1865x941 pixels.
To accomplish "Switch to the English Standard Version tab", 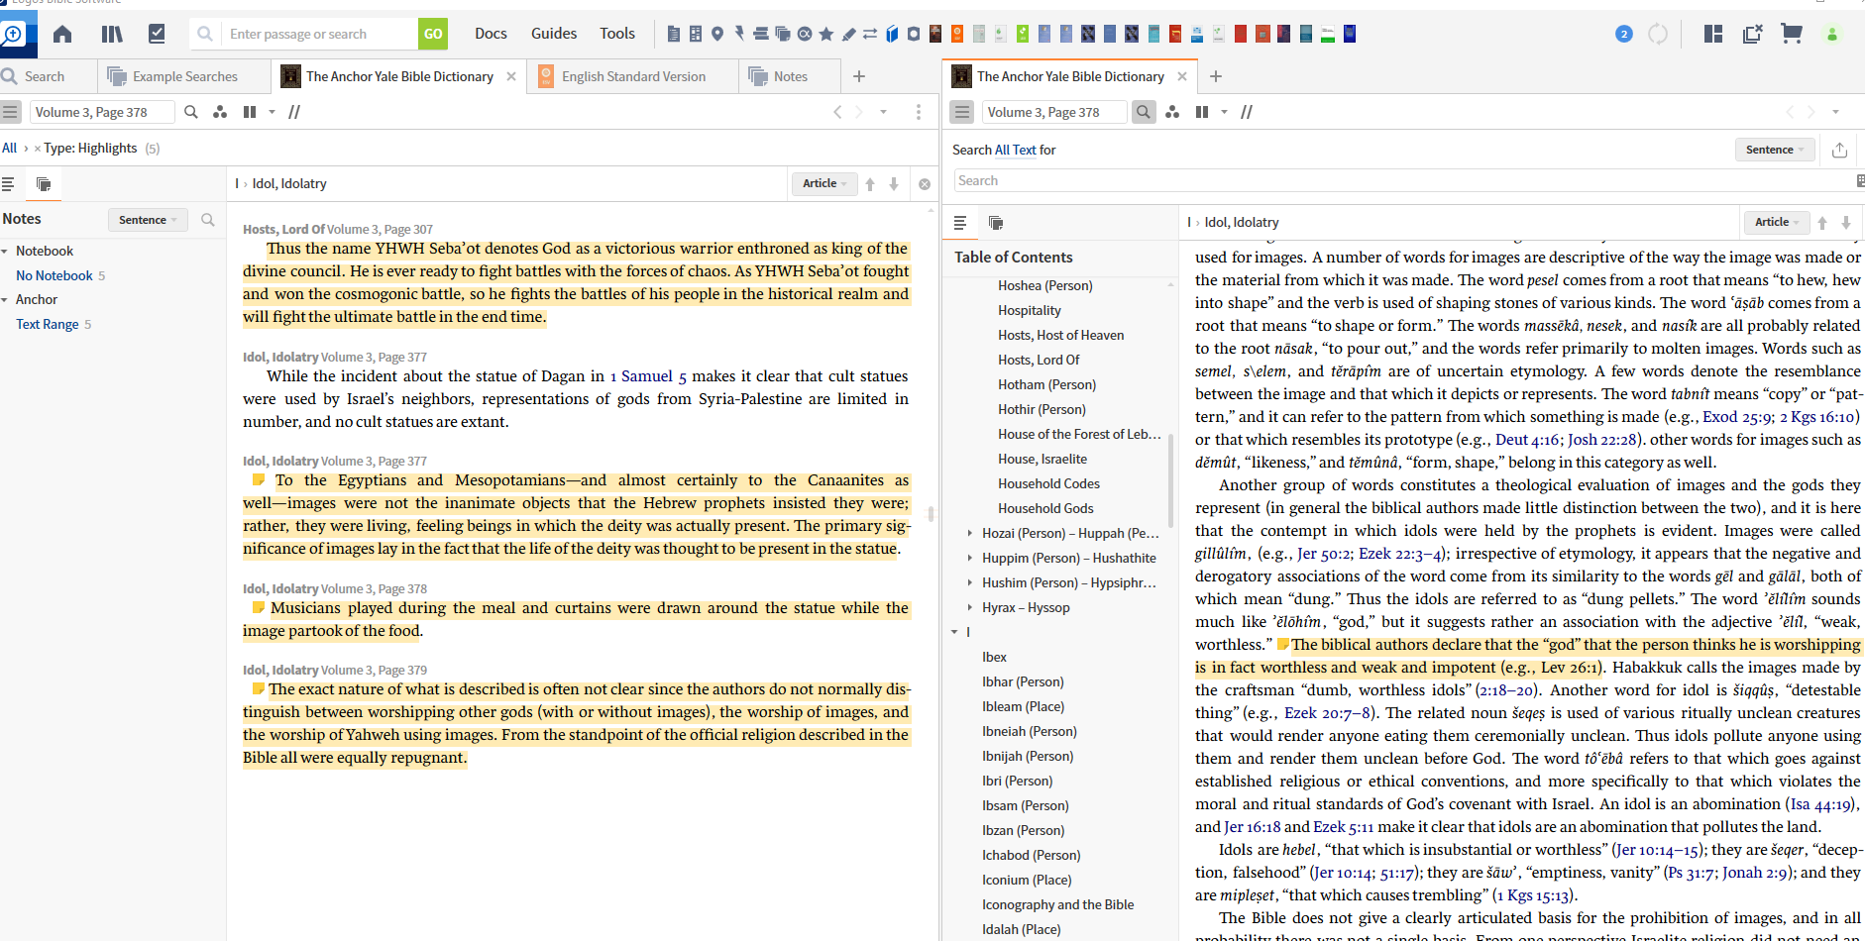I will click(x=634, y=76).
